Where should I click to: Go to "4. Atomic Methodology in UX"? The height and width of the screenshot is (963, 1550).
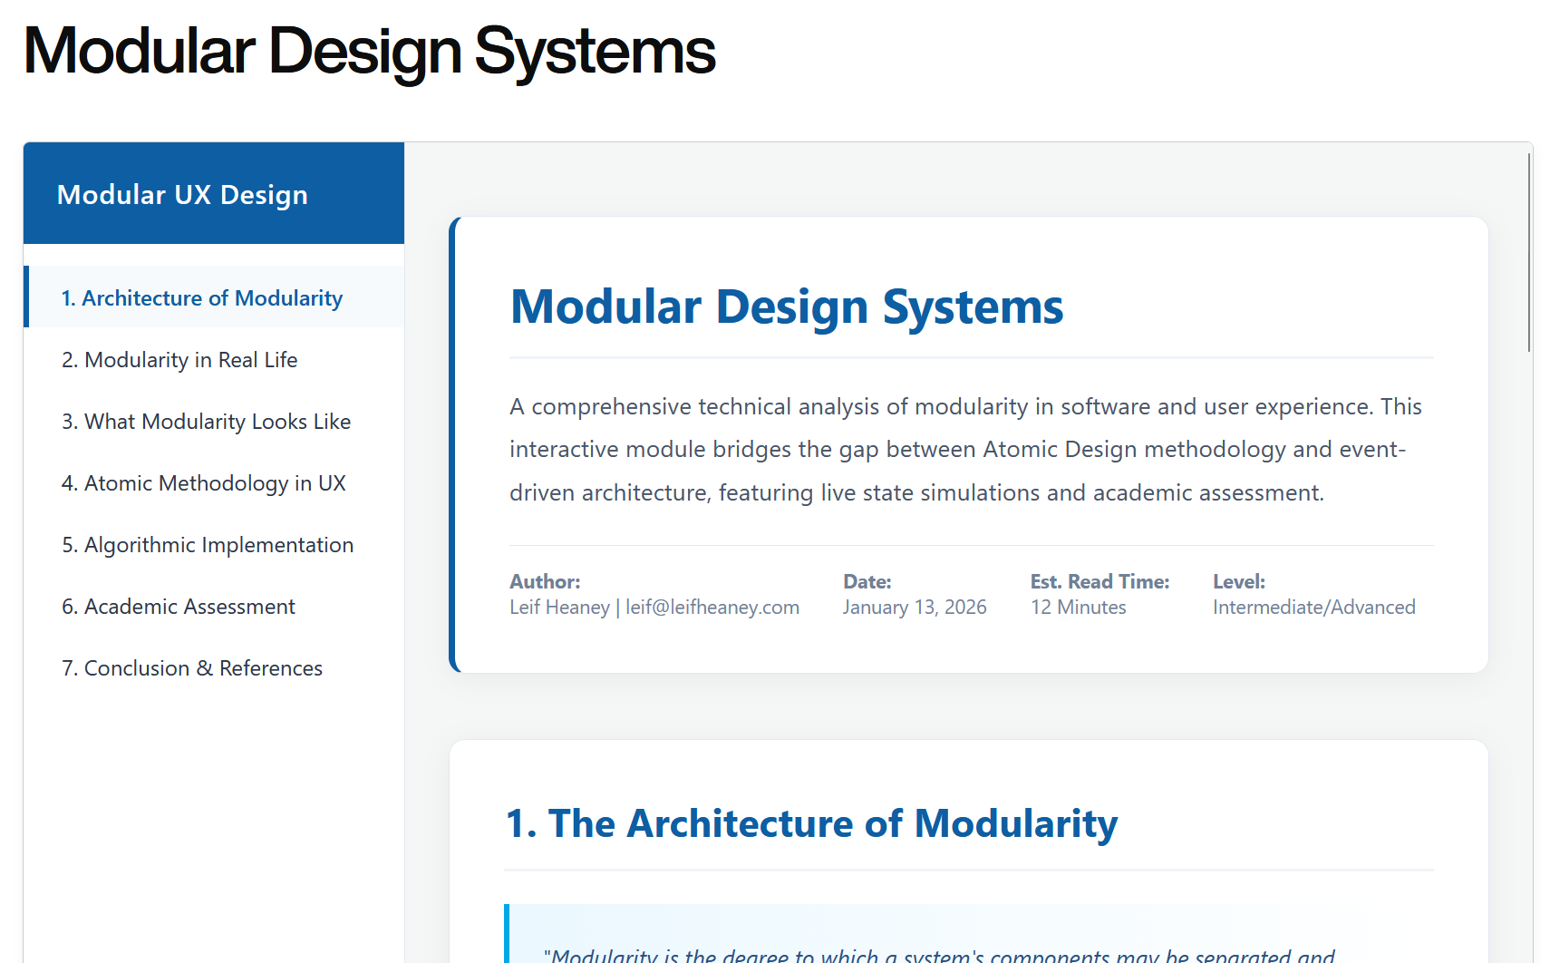click(203, 482)
